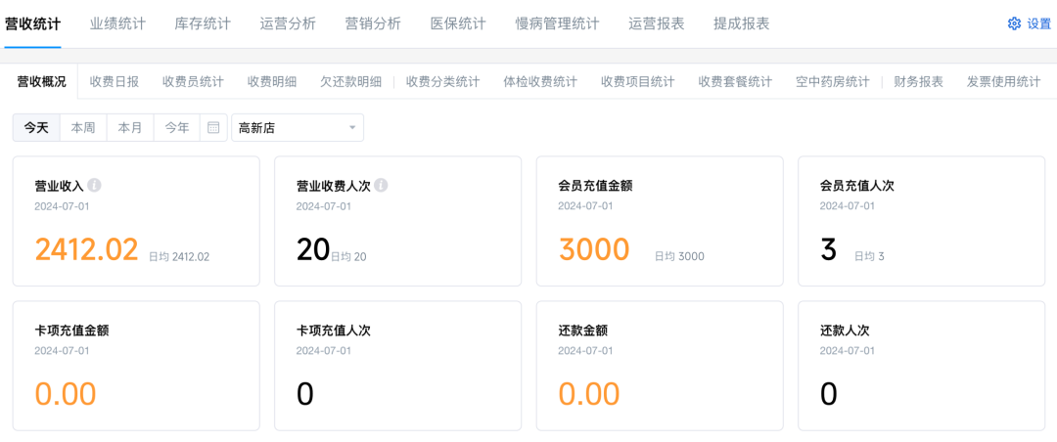Switch to 欠还款明细 sub-tab

[x=351, y=82]
